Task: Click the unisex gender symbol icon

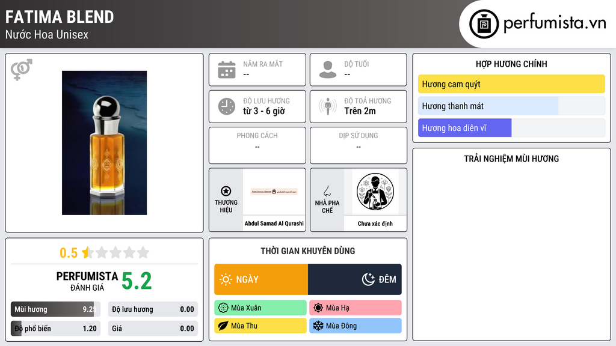Action: click(x=22, y=70)
